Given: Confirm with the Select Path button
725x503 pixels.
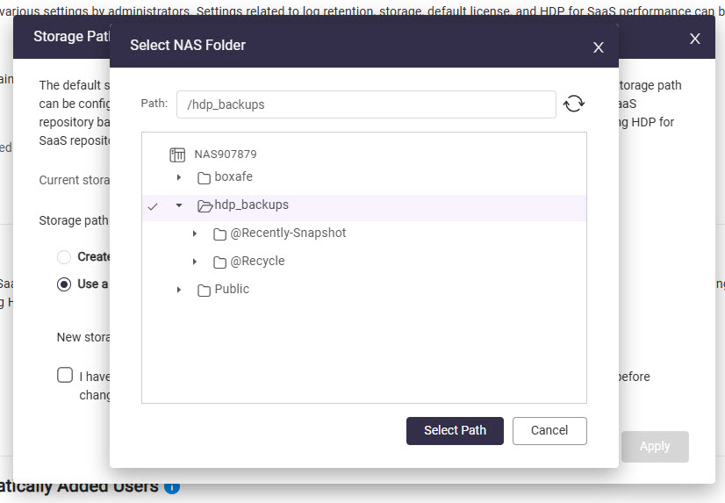Looking at the screenshot, I should coord(455,431).
